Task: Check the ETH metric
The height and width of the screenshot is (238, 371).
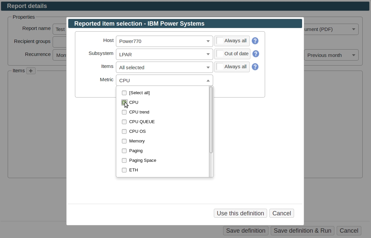Action: [x=124, y=170]
